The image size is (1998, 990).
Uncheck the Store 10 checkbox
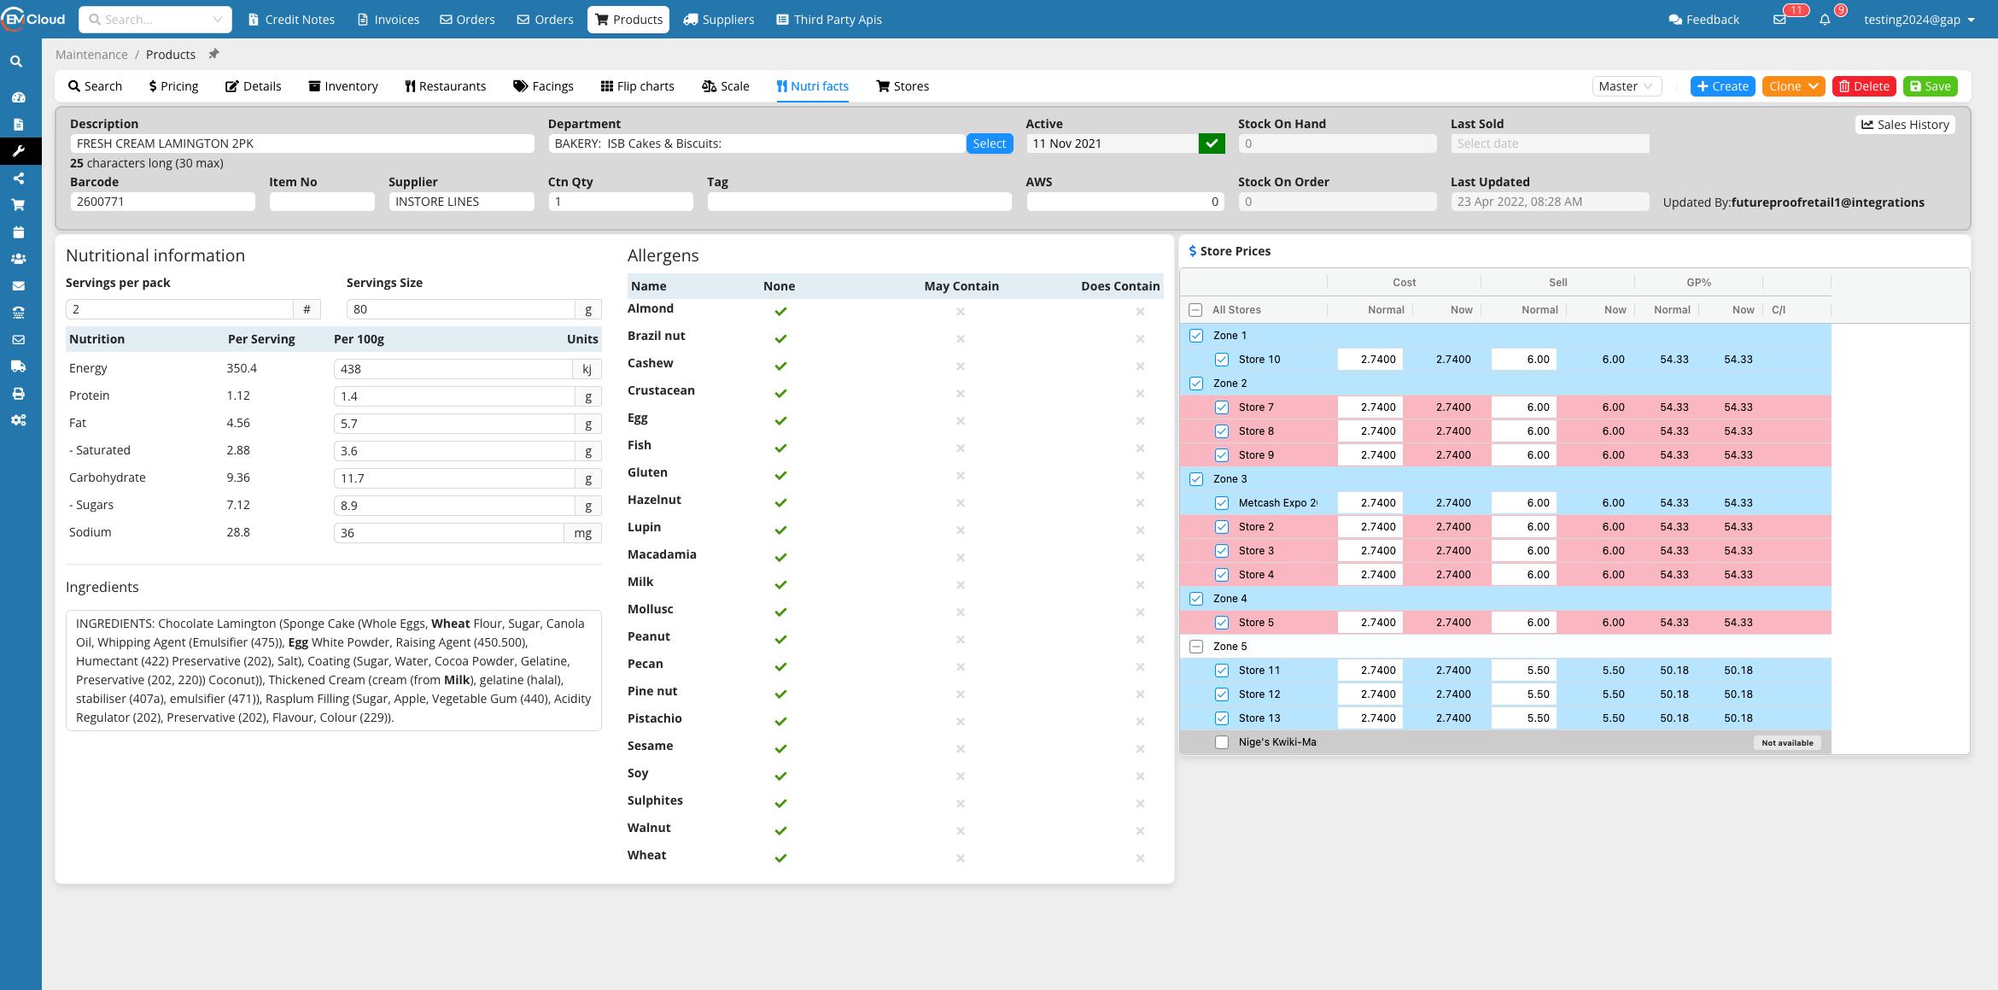tap(1222, 360)
